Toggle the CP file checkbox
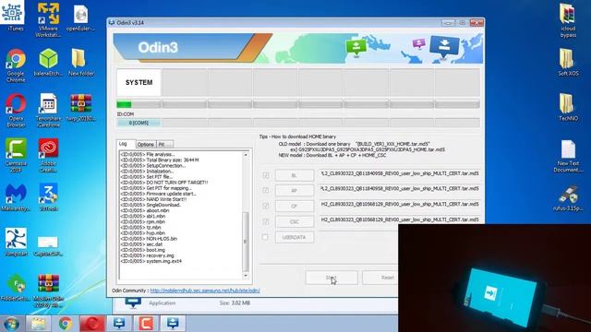 [265, 206]
